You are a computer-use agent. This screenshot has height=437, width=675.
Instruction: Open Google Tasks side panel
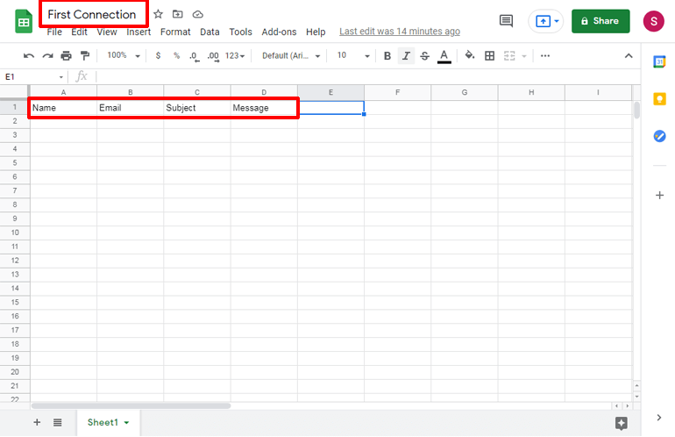click(659, 136)
